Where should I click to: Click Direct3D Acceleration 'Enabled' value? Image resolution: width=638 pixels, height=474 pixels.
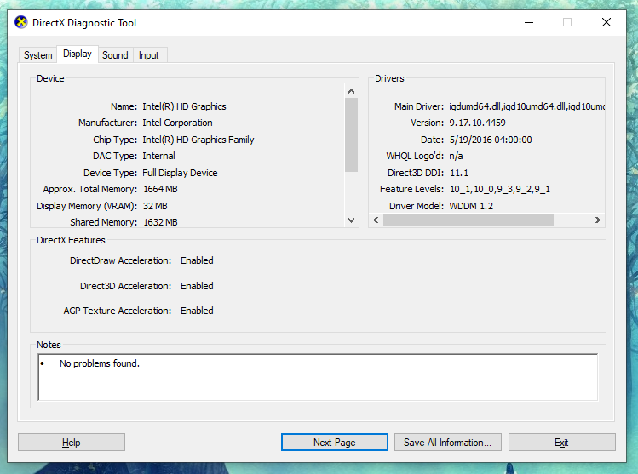pyautogui.click(x=197, y=286)
